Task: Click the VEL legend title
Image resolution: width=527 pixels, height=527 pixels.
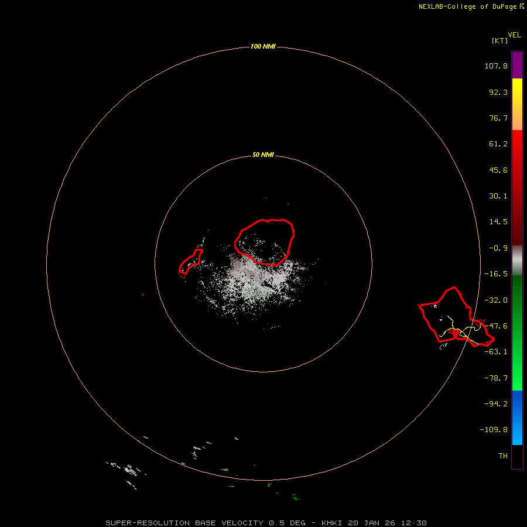Action: 514,35
